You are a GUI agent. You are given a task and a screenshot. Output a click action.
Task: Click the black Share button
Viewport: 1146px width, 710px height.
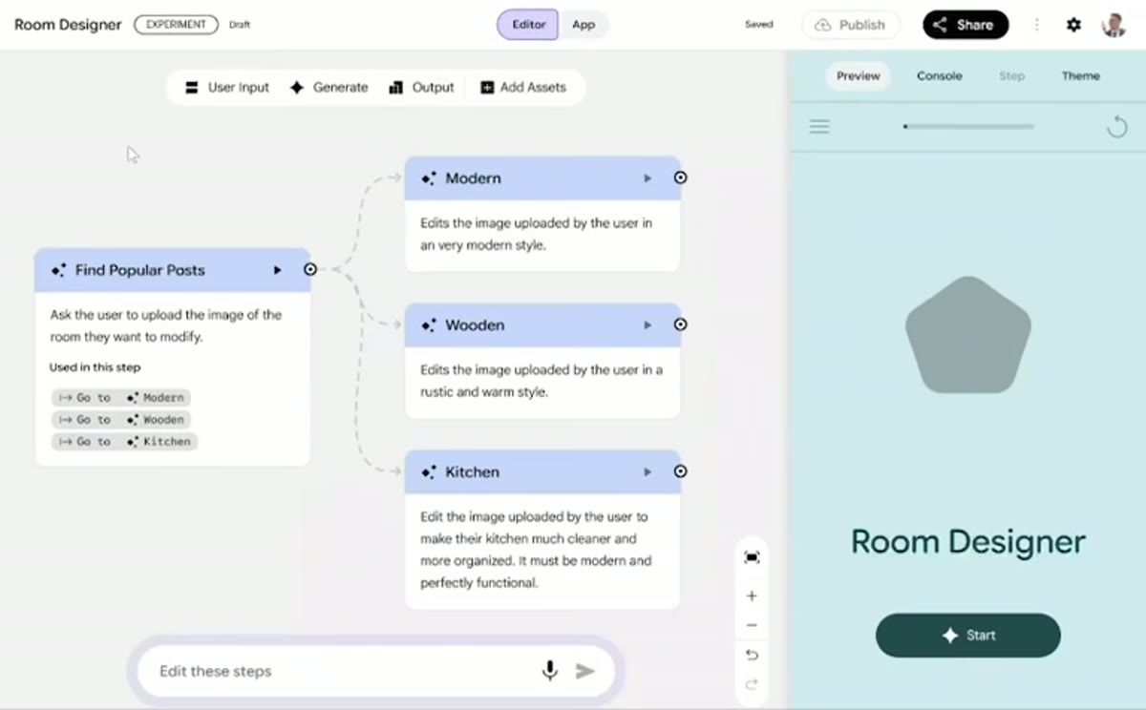click(966, 25)
